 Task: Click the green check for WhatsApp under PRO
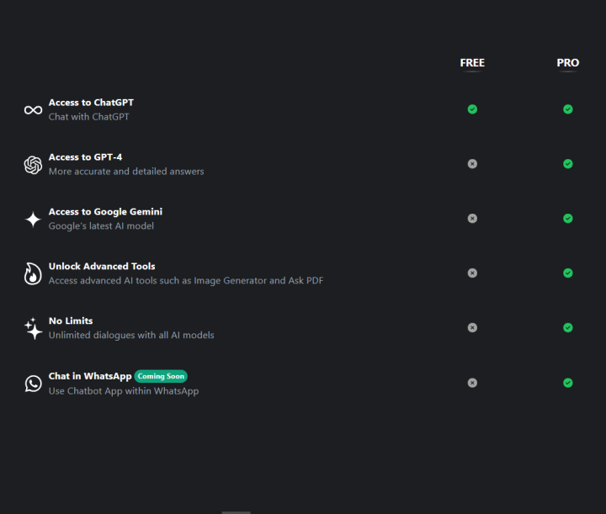click(x=568, y=383)
